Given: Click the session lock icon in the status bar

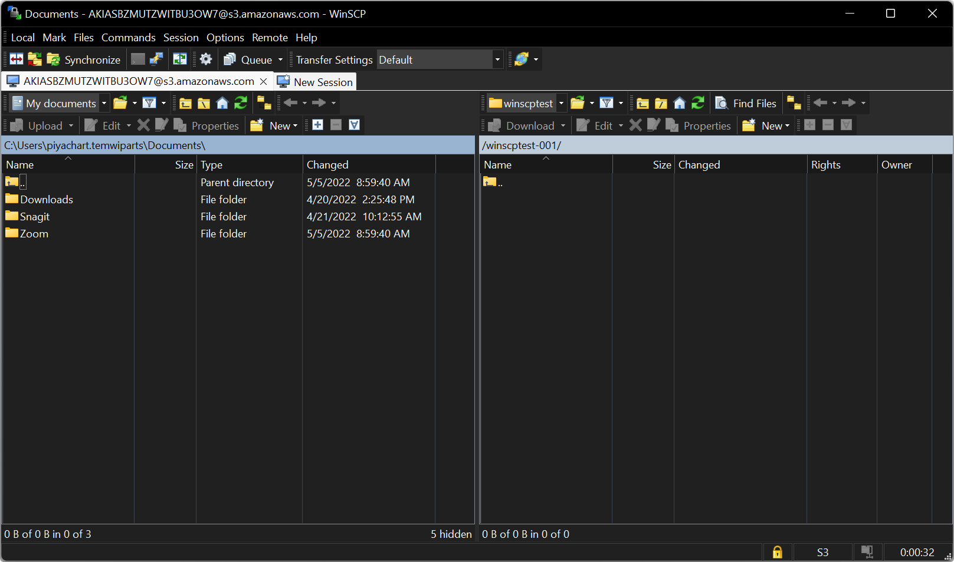Looking at the screenshot, I should (x=778, y=552).
